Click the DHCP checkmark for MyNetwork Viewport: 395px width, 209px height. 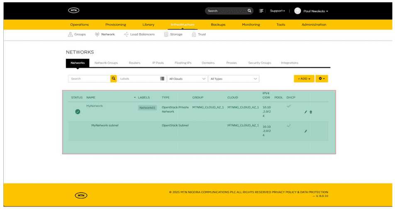click(x=289, y=106)
